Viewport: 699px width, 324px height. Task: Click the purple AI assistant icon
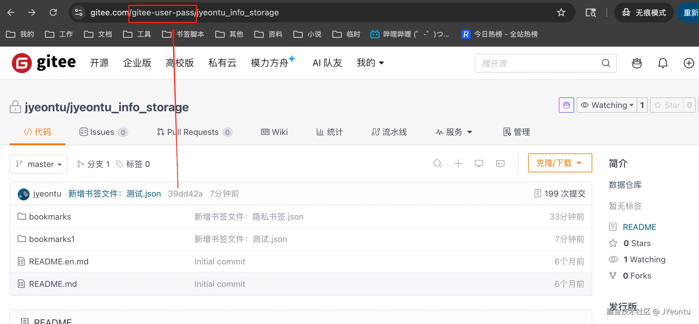[566, 105]
